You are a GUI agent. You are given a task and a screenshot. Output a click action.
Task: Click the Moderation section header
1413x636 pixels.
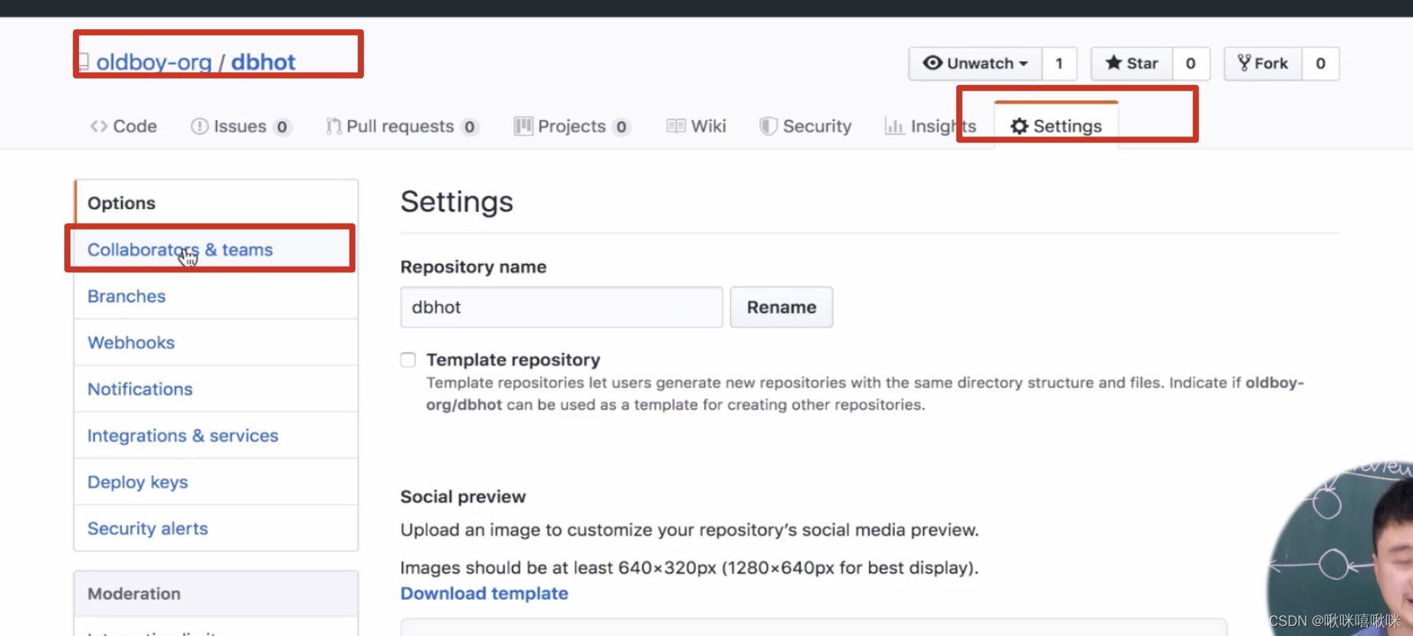point(216,594)
